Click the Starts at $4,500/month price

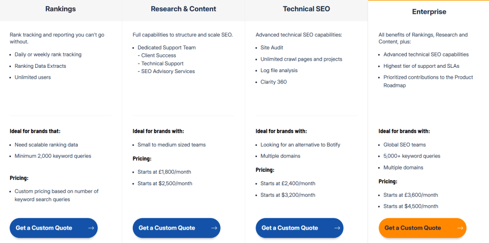(x=411, y=206)
